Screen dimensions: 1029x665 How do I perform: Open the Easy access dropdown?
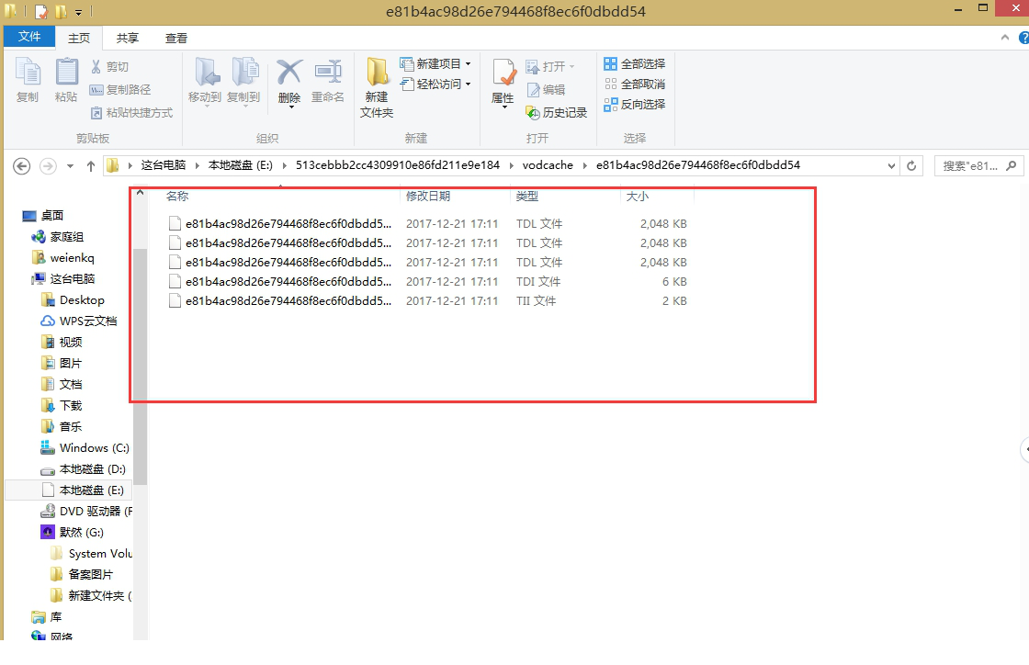pyautogui.click(x=435, y=84)
